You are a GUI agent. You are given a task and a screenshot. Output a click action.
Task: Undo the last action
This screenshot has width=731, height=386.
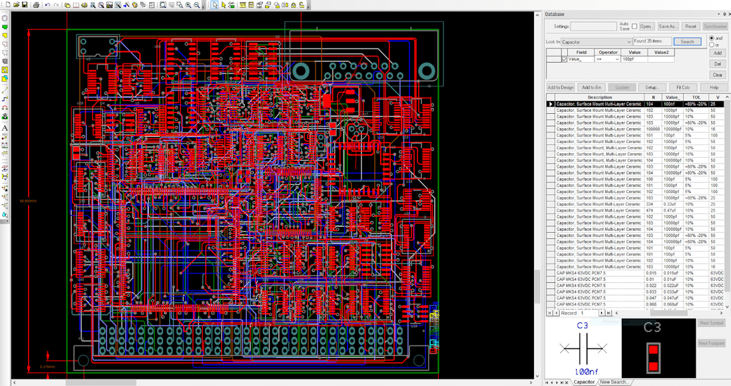[47, 5]
